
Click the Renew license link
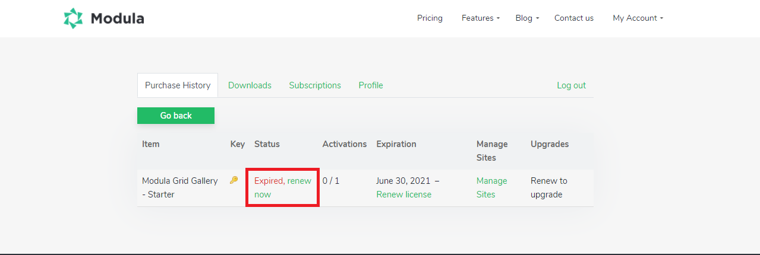coord(404,195)
